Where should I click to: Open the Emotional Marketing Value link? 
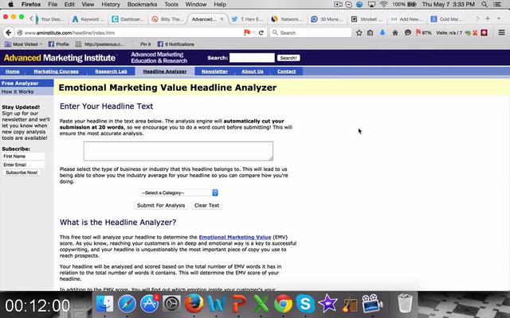pyautogui.click(x=235, y=237)
